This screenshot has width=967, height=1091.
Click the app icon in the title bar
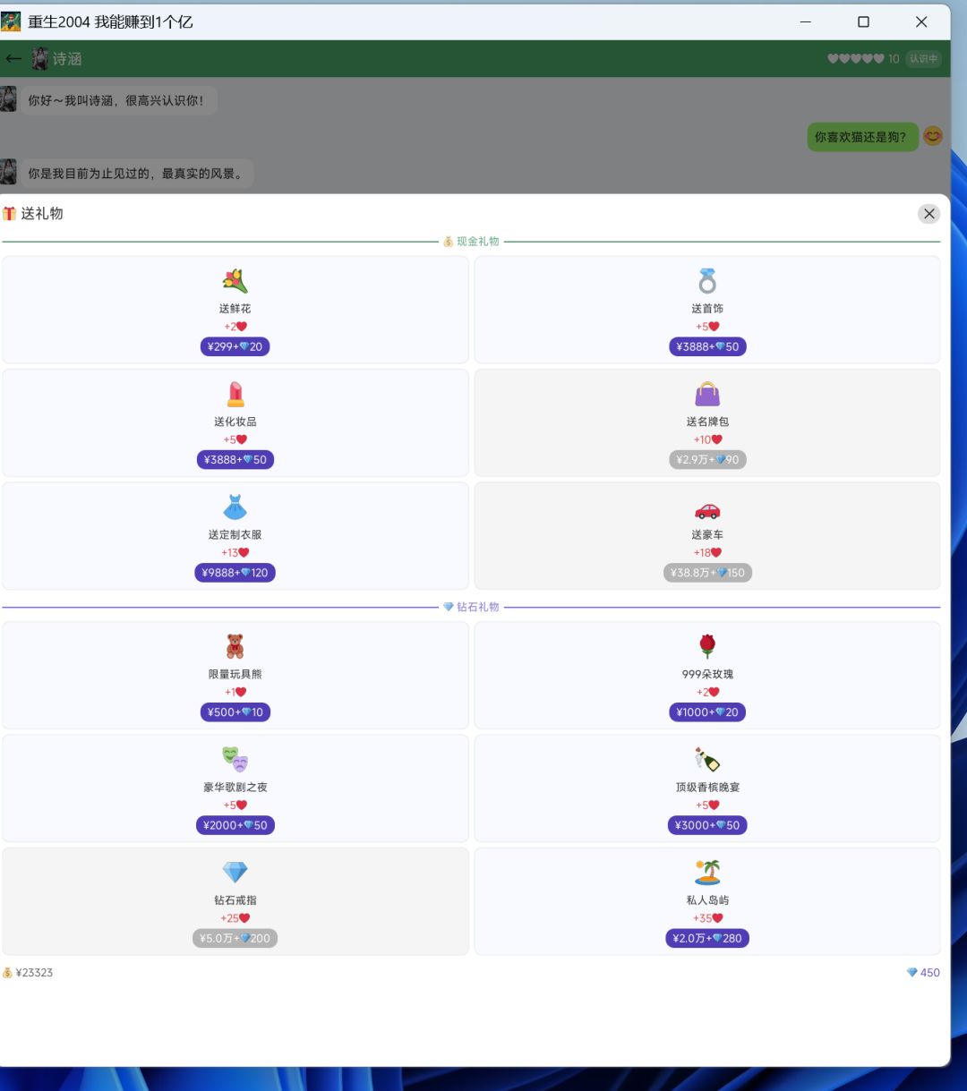pyautogui.click(x=11, y=21)
